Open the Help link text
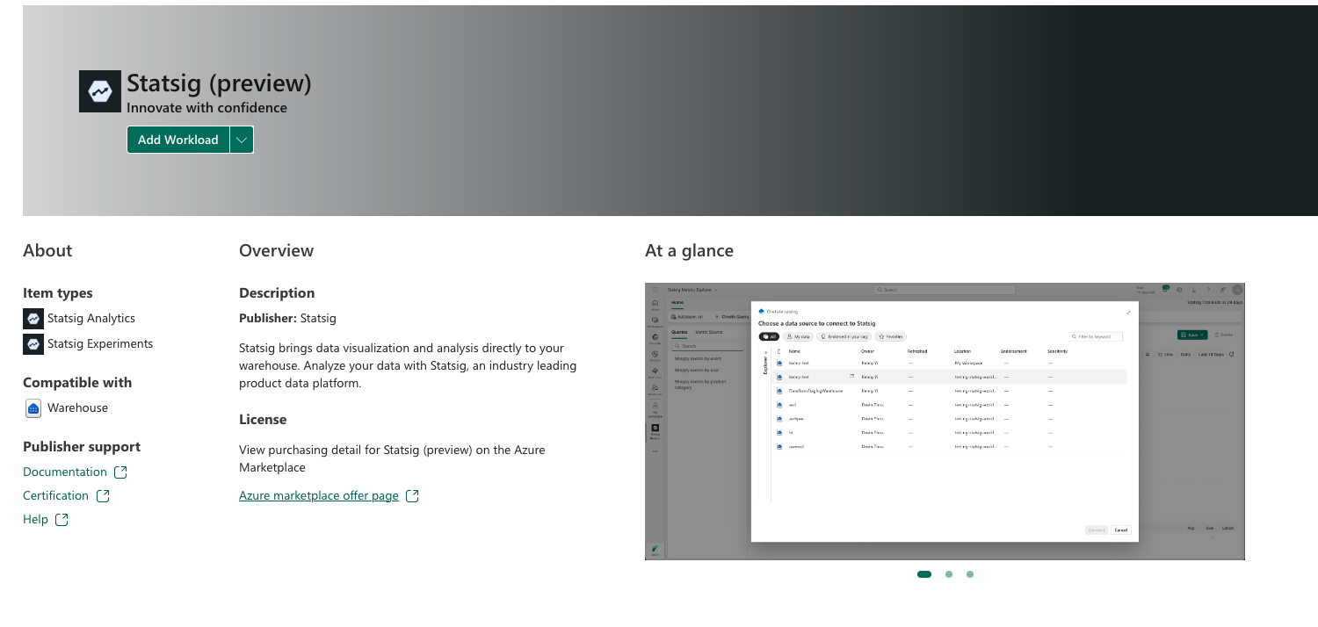Viewport: 1318px width, 627px height. click(35, 519)
